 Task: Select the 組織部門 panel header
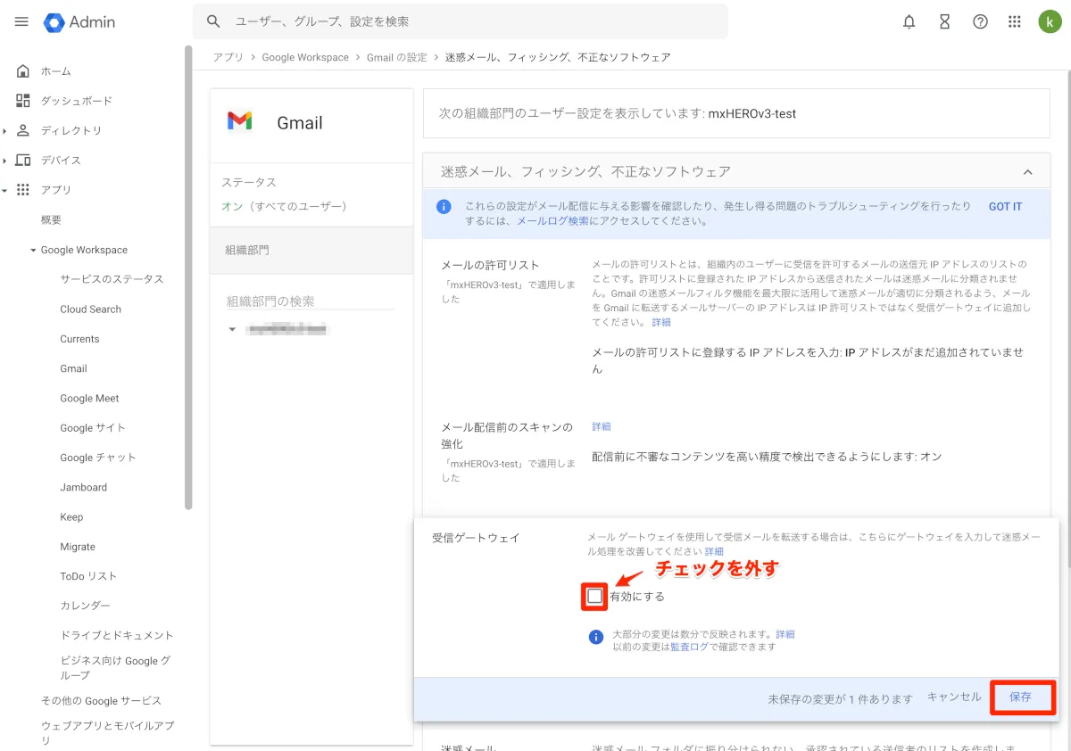click(x=311, y=251)
